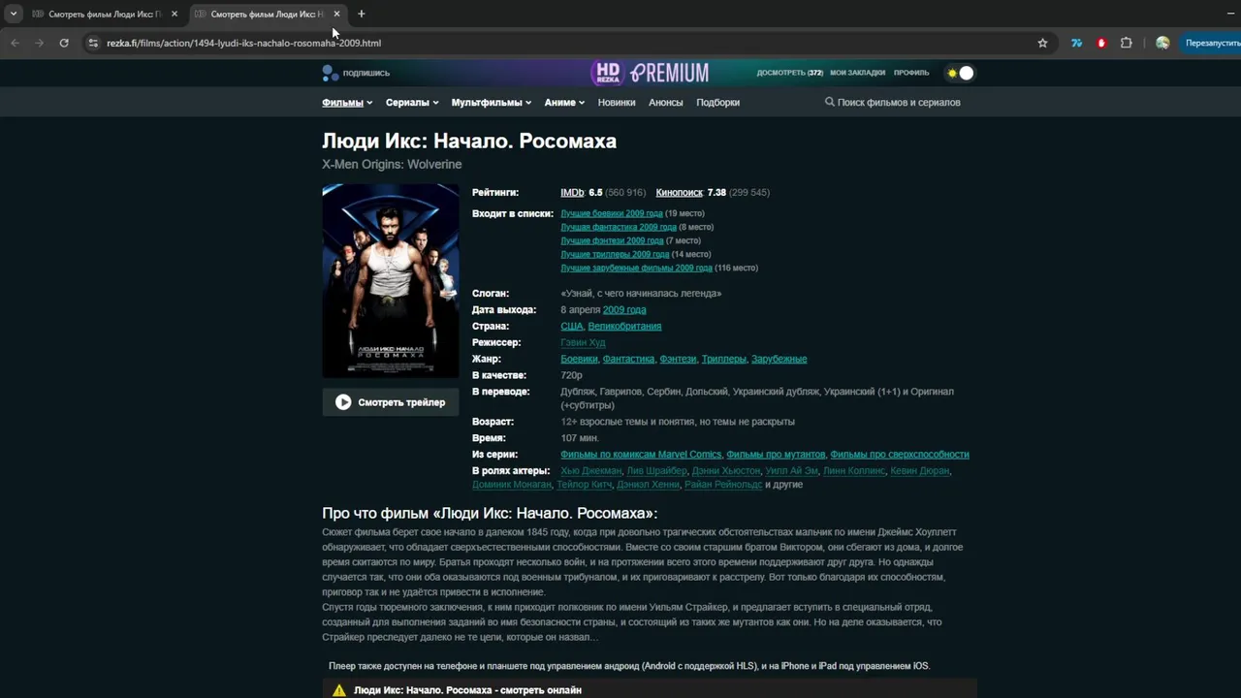Open the browser profile avatar

coord(1162,43)
